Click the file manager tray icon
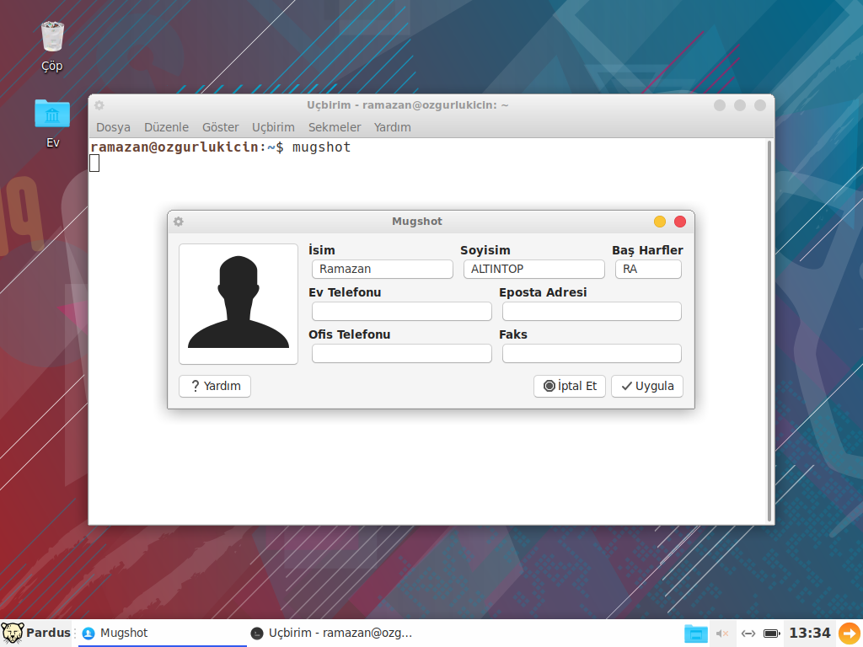This screenshot has width=863, height=647. (x=695, y=634)
